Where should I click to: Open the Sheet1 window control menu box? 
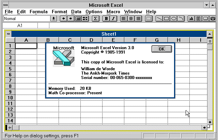pyautogui.click(x=8, y=34)
